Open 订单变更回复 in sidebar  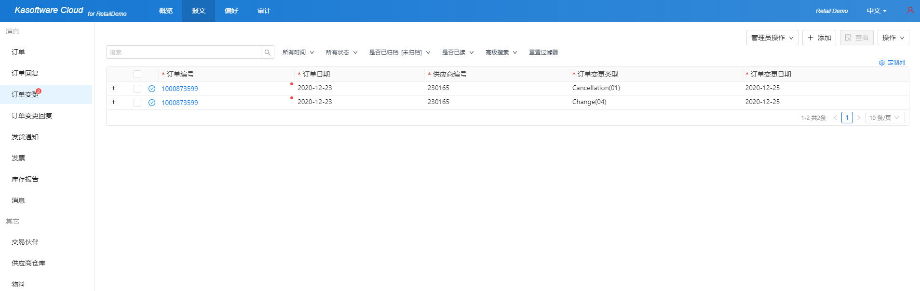pyautogui.click(x=32, y=116)
